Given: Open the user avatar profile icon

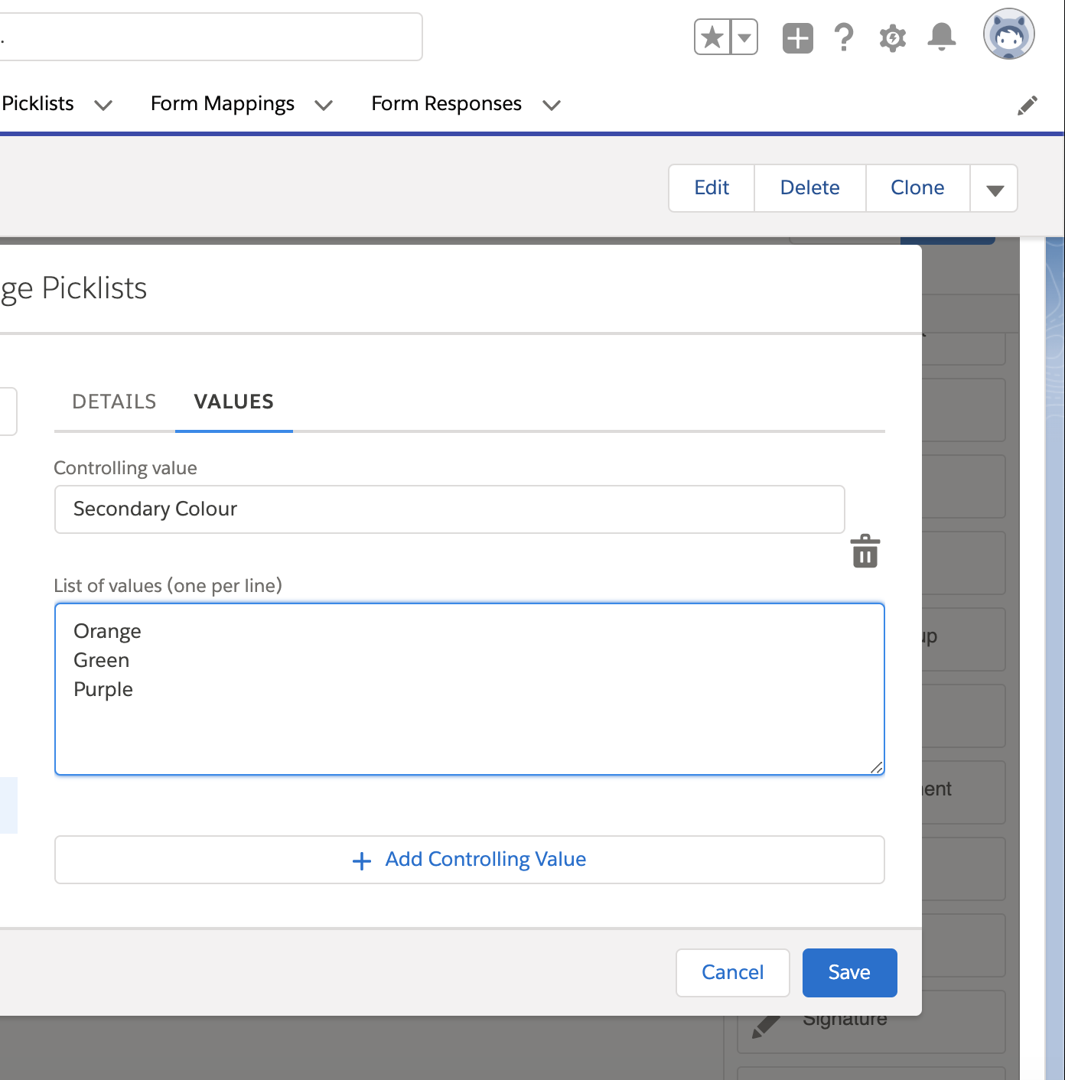Looking at the screenshot, I should [x=1008, y=34].
